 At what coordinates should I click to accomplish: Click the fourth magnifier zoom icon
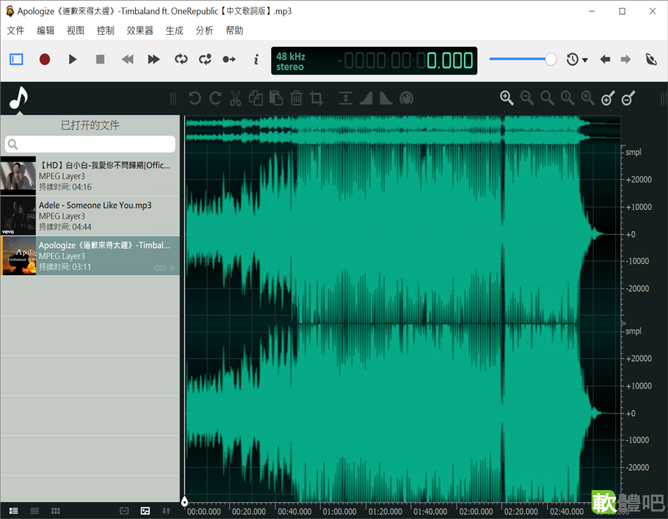568,98
